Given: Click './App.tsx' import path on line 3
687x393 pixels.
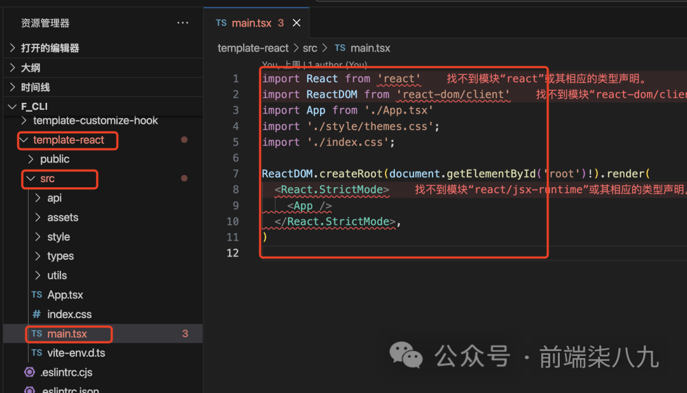Looking at the screenshot, I should tap(399, 110).
